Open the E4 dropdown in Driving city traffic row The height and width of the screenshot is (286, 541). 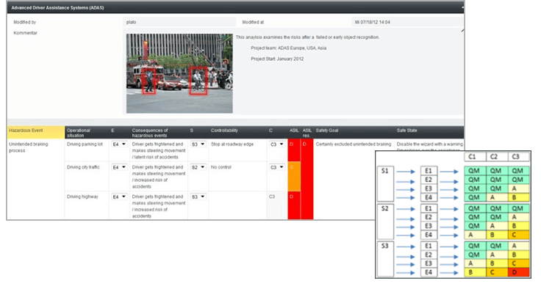(x=119, y=167)
